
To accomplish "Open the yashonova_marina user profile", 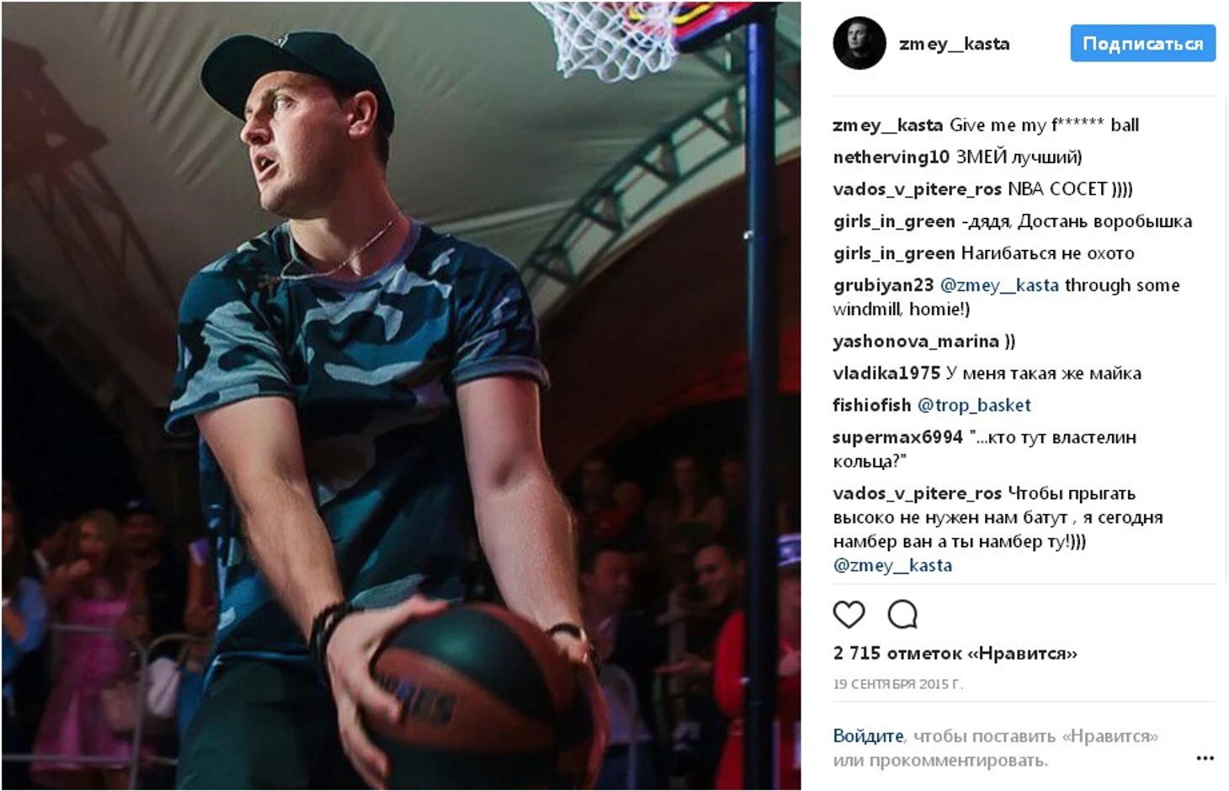I will coord(916,342).
